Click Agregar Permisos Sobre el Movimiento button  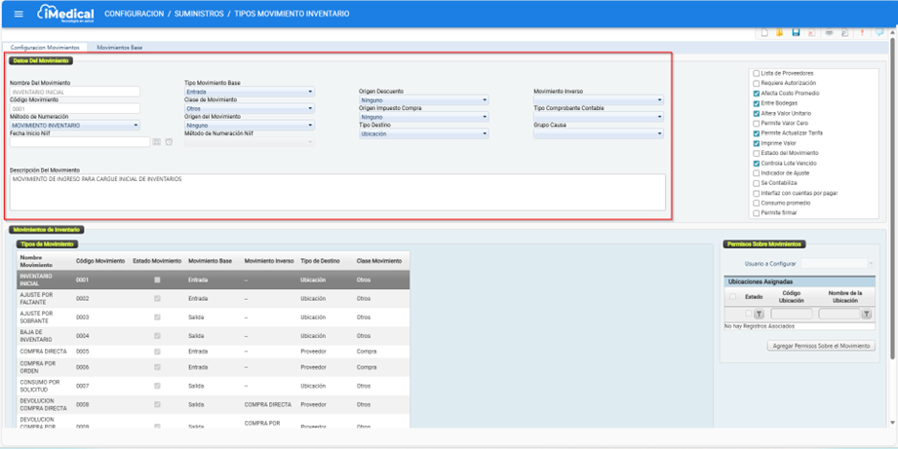click(x=821, y=346)
